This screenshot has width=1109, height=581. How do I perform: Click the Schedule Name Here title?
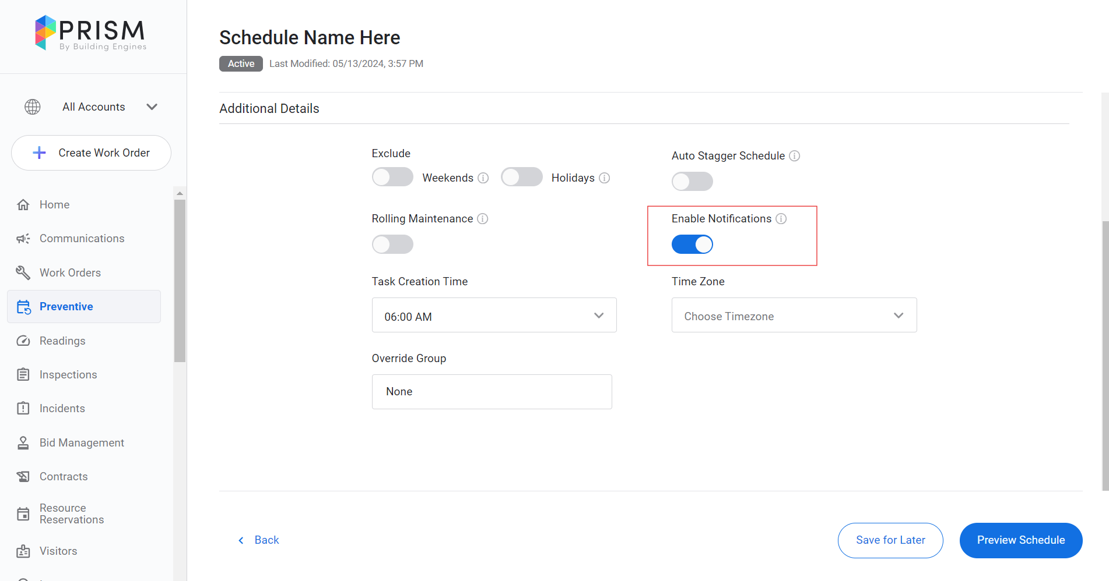point(310,37)
